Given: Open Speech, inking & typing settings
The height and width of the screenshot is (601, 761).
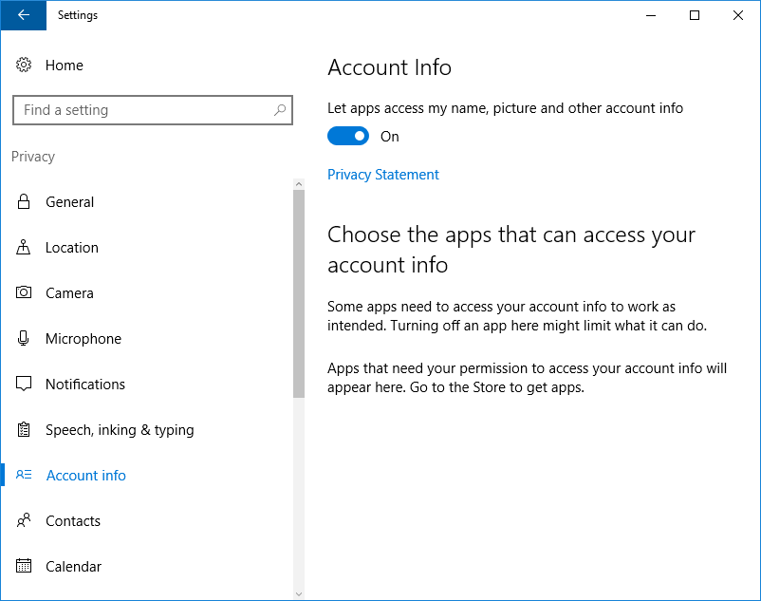Looking at the screenshot, I should [120, 430].
